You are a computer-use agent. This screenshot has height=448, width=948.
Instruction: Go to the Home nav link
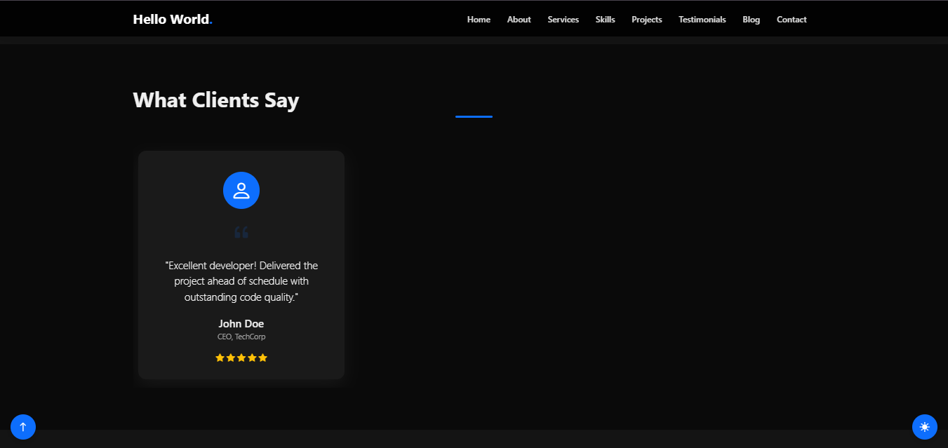(x=479, y=20)
